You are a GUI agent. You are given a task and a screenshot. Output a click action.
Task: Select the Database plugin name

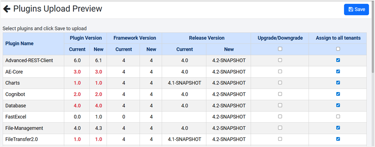click(16, 106)
